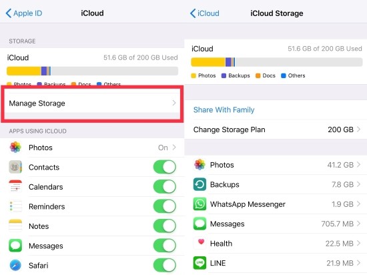Click the '7.8 GB' Backups size value
Viewport: 367px width, 275px height.
point(342,184)
